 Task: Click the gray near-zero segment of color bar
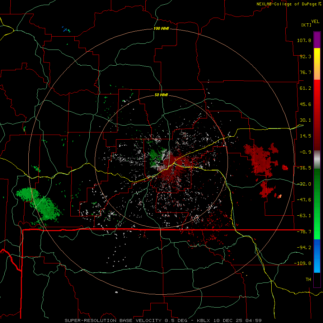317,159
